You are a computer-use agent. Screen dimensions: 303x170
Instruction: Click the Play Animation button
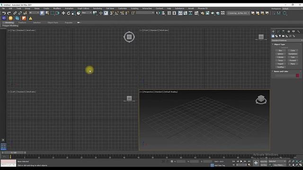(241, 161)
